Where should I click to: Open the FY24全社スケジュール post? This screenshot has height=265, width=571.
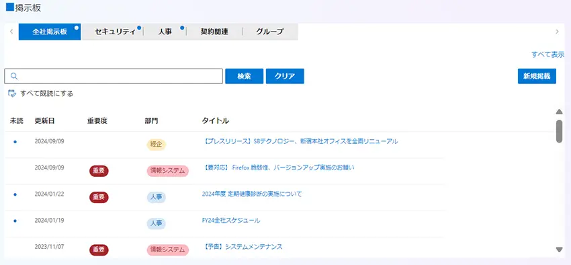coord(231,221)
